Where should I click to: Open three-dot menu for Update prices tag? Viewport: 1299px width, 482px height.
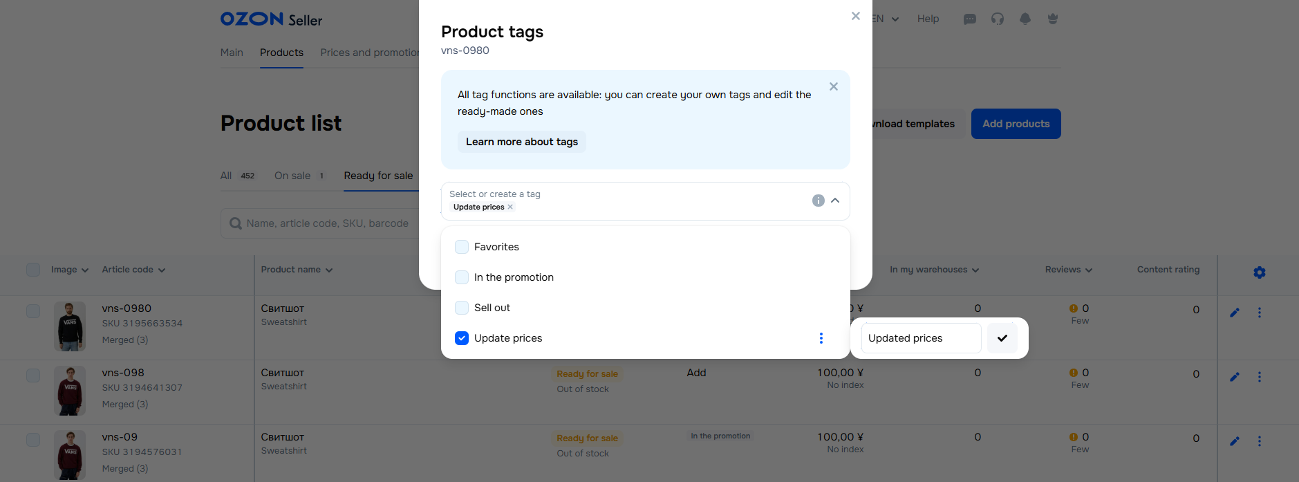[821, 338]
